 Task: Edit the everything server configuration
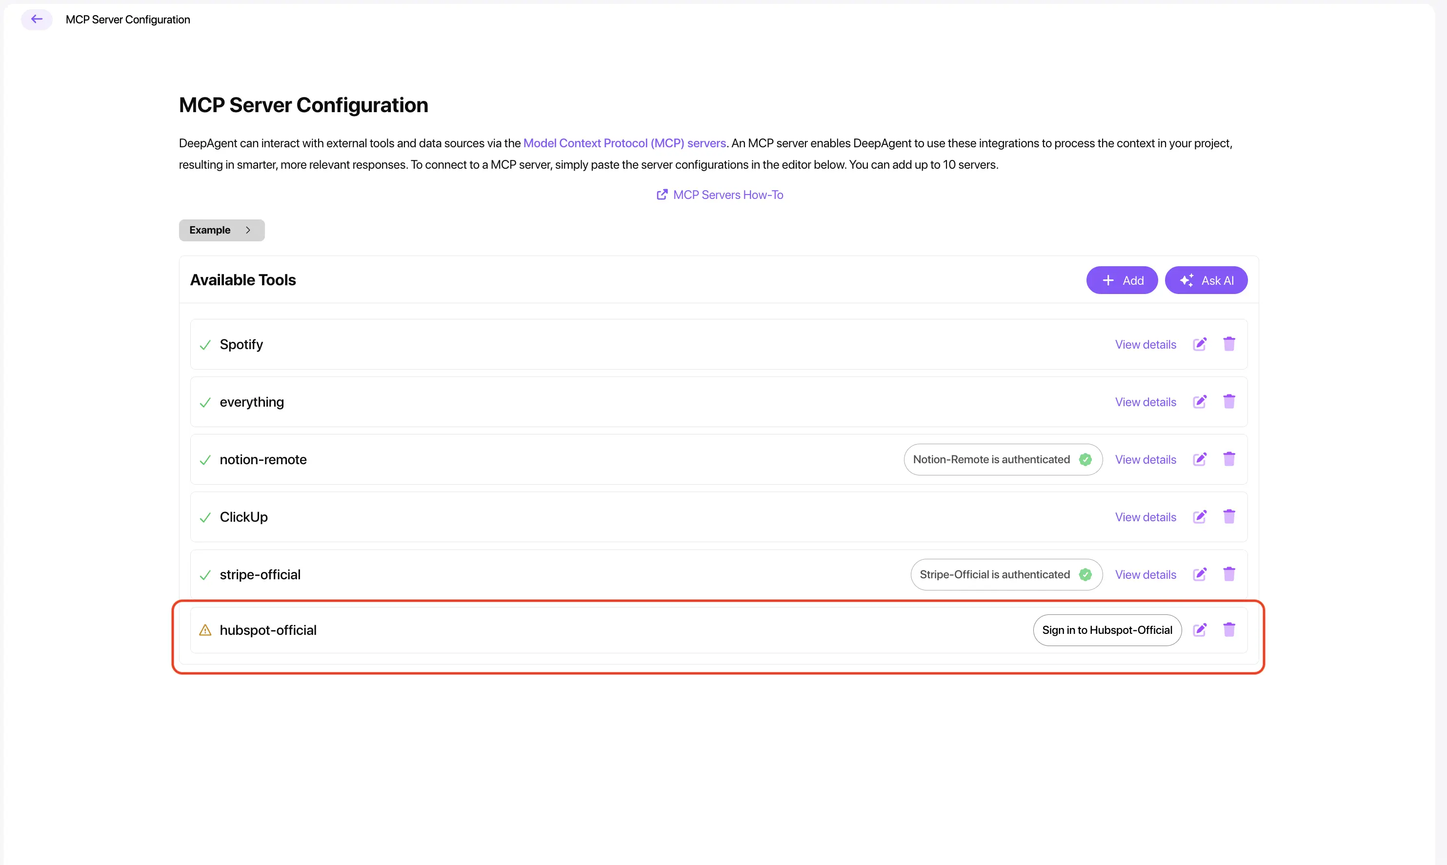tap(1199, 402)
